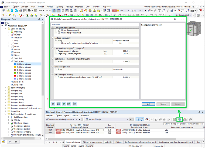Click calendar-like icon right of global settings
Screen dimensions: 205x148
click(x=185, y=119)
